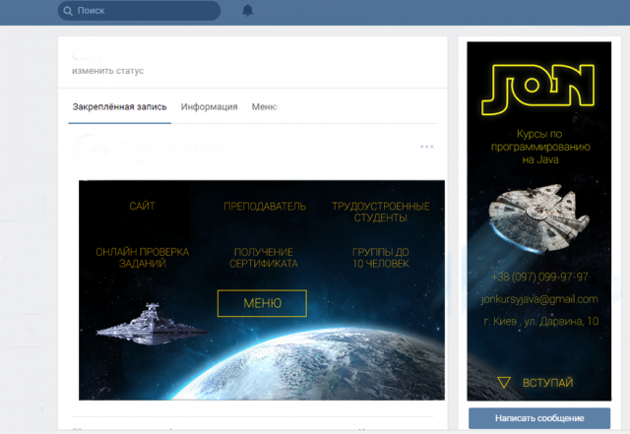
Task: Click the Millennium Falcon ship on avatar
Action: click(x=538, y=218)
